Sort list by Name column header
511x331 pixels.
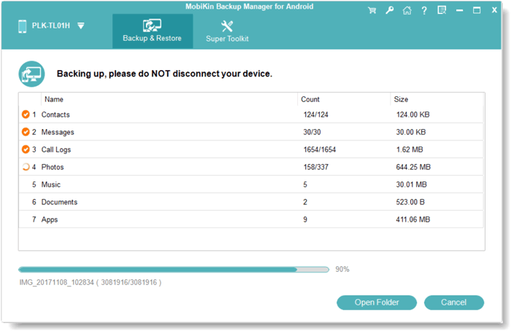pyautogui.click(x=54, y=99)
